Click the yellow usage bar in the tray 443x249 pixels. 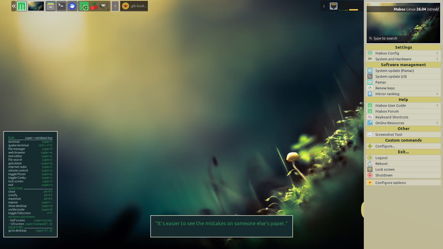[x=354, y=10]
